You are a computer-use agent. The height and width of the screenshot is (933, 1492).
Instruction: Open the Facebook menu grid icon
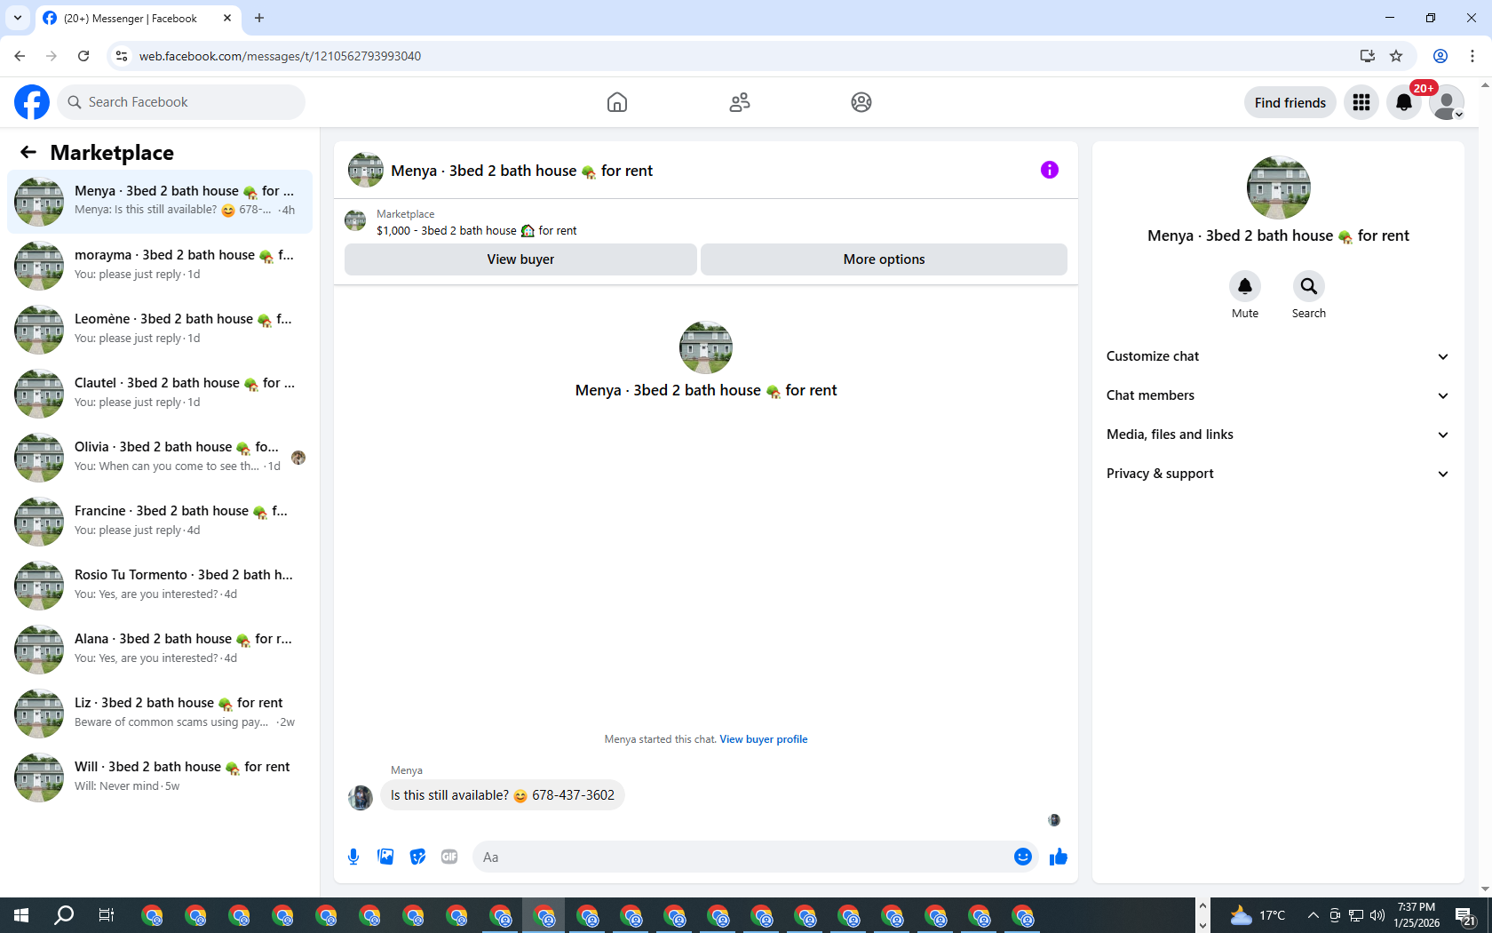pyautogui.click(x=1361, y=102)
